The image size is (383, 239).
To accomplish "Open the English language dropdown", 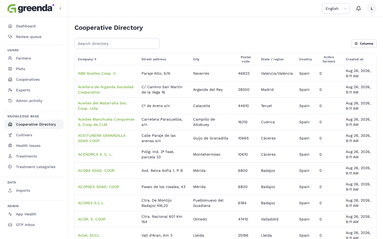I will 336,8.
